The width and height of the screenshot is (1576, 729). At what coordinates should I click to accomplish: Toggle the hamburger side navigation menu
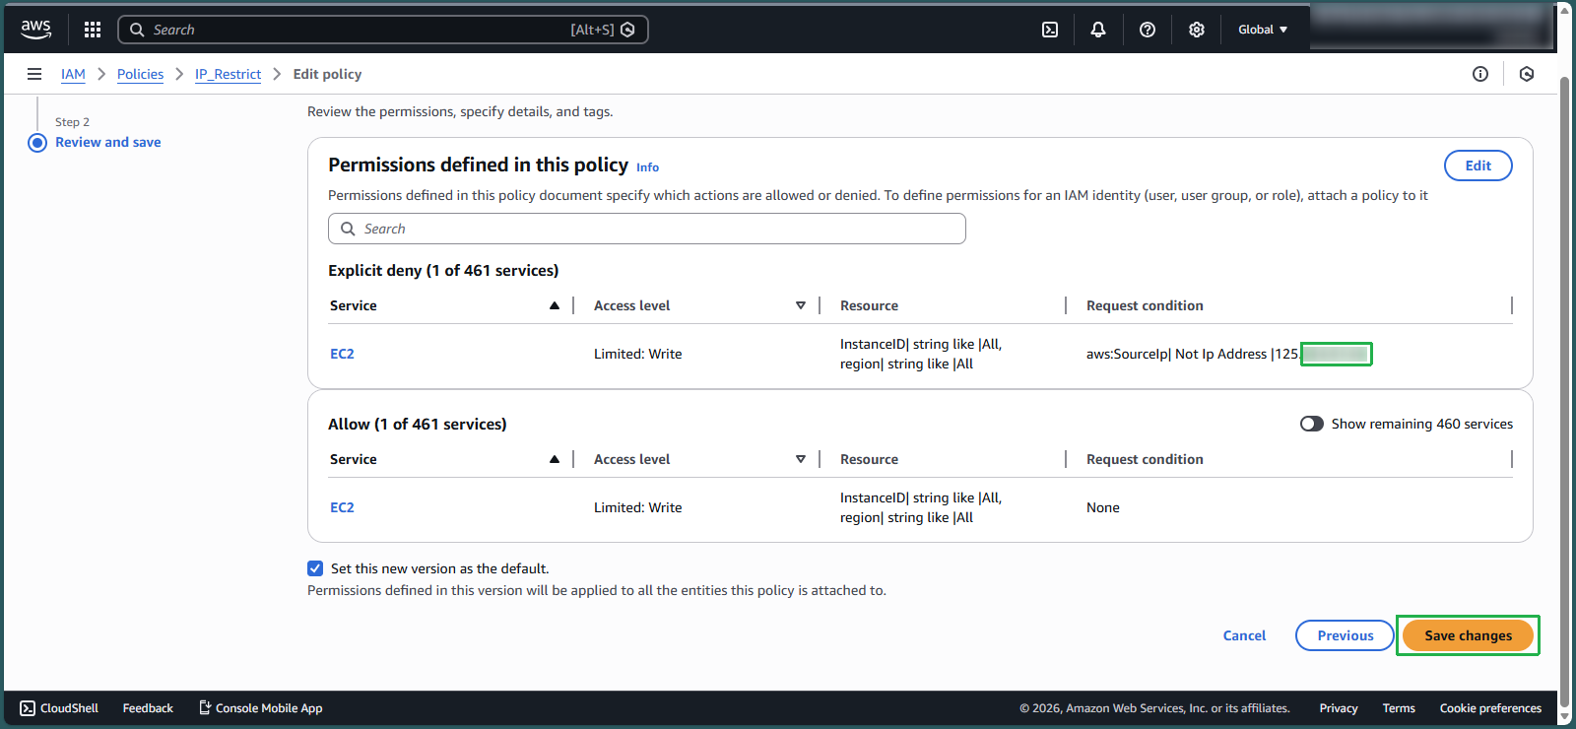pos(34,74)
